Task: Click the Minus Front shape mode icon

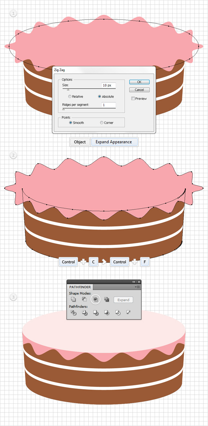Action: [x=84, y=299]
